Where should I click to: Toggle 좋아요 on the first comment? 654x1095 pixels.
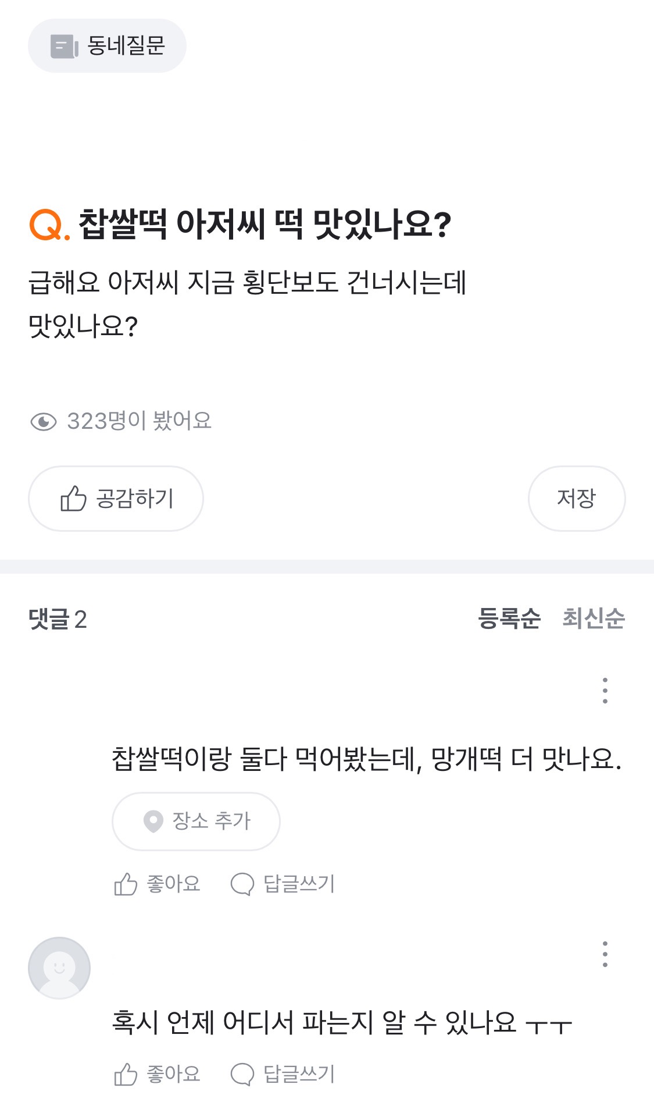pos(173,884)
